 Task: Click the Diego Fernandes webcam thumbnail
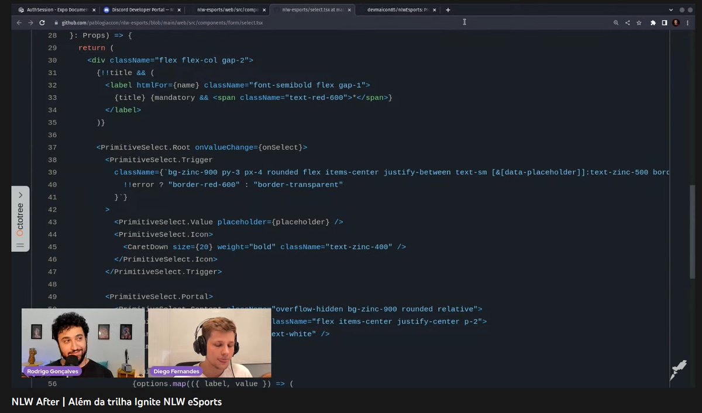click(209, 343)
